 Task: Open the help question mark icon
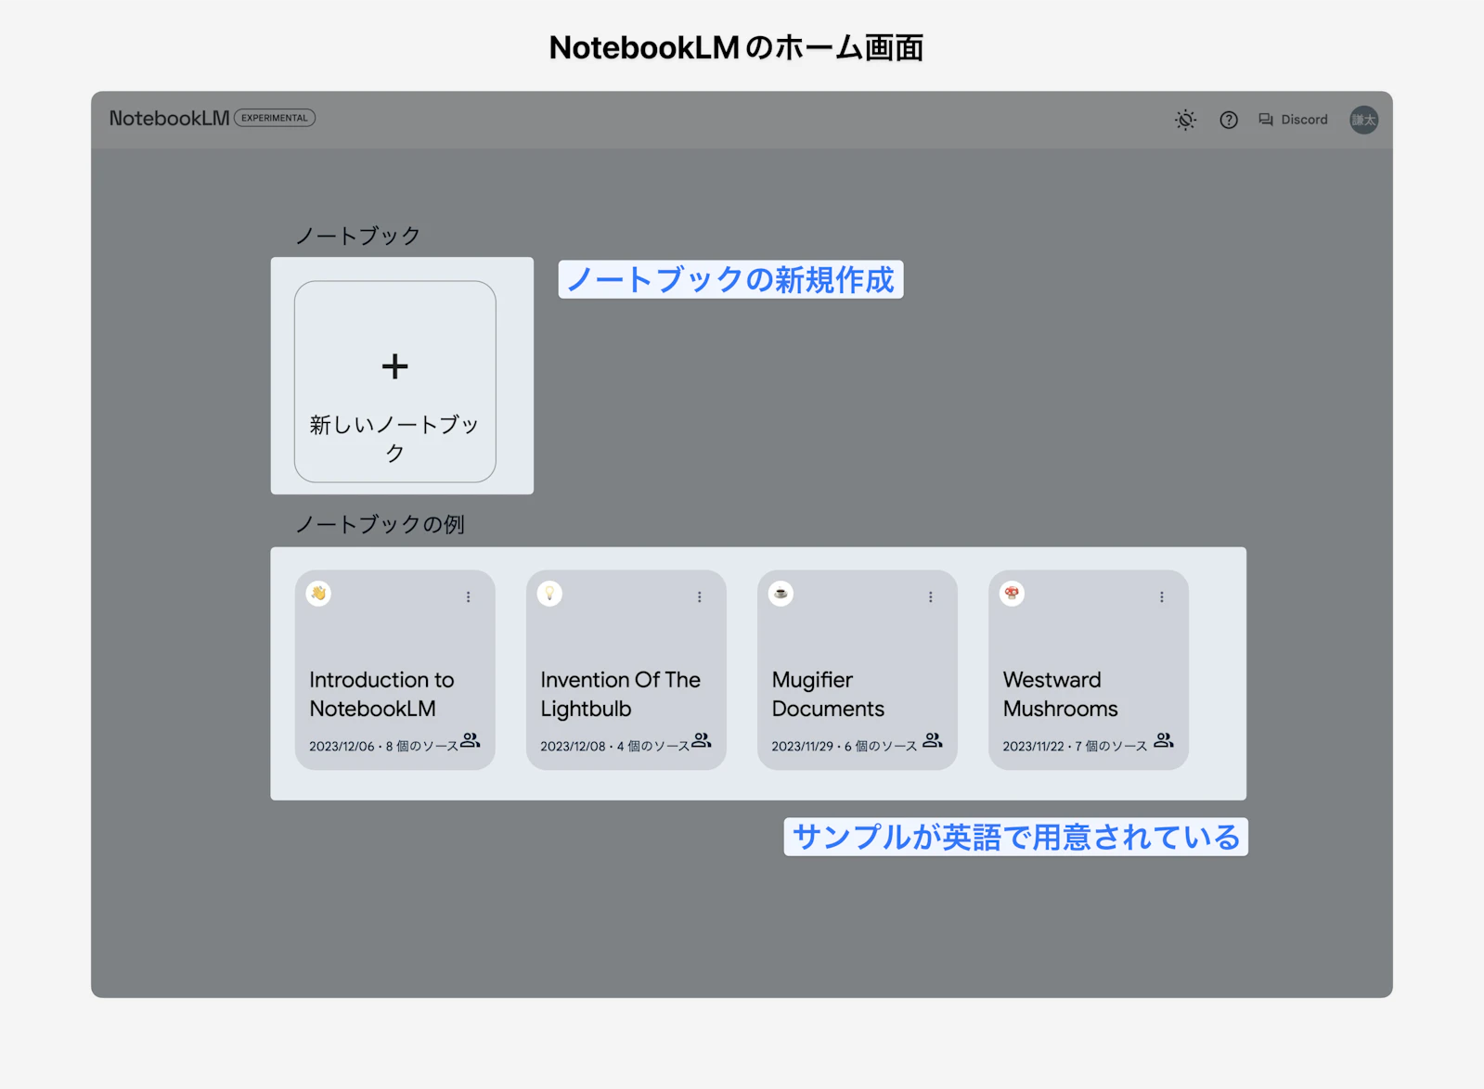tap(1229, 120)
